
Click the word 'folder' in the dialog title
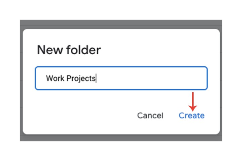(x=84, y=50)
